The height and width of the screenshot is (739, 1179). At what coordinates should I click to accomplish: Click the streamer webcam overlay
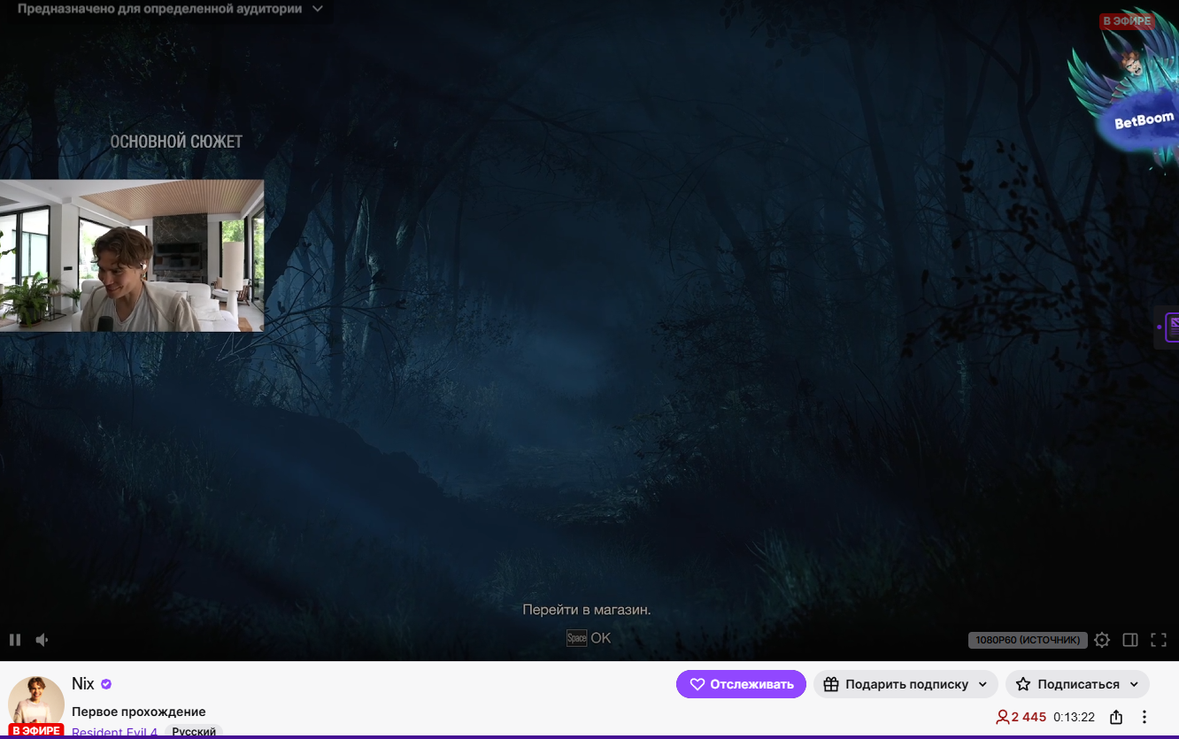click(132, 256)
